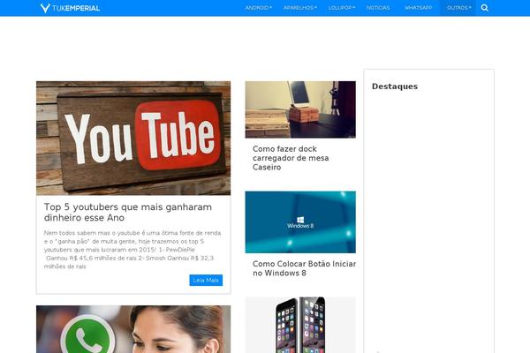Open 'Como Colocar Botão Iniciar no Windows 8'
This screenshot has height=353, width=530.
click(x=304, y=268)
